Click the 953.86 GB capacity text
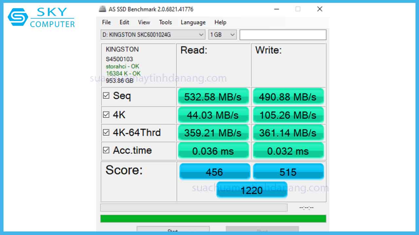419x235 pixels. point(119,81)
